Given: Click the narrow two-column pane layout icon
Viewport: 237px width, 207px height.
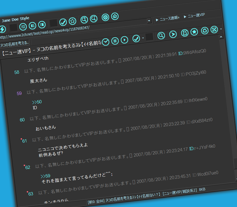Looking at the screenshot, I should [x=23, y=27].
